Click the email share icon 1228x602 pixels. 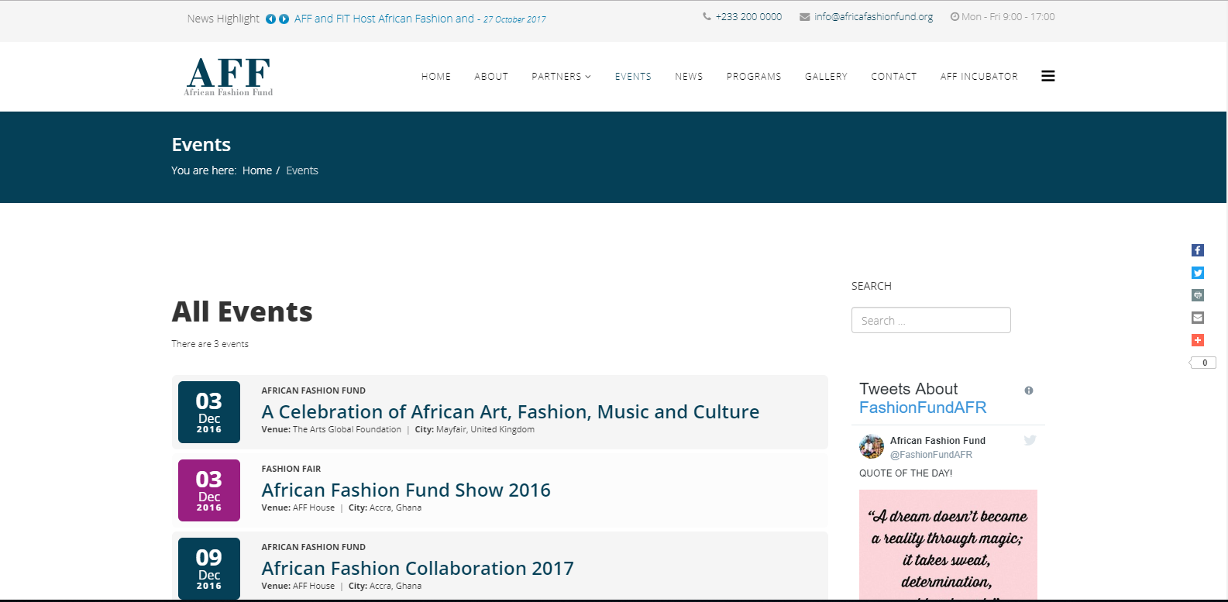click(x=1198, y=318)
